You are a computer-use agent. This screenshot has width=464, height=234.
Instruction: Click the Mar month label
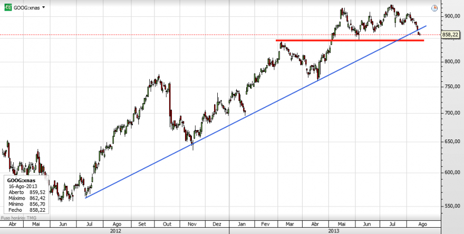coord(291,224)
